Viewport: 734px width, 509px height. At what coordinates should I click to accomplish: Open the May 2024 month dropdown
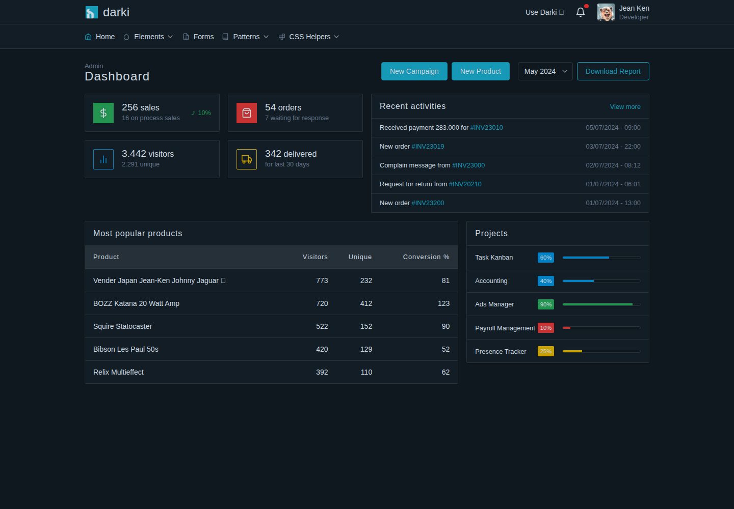(545, 71)
